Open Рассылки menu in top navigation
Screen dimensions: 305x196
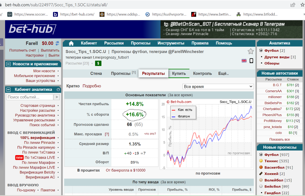[114, 43]
